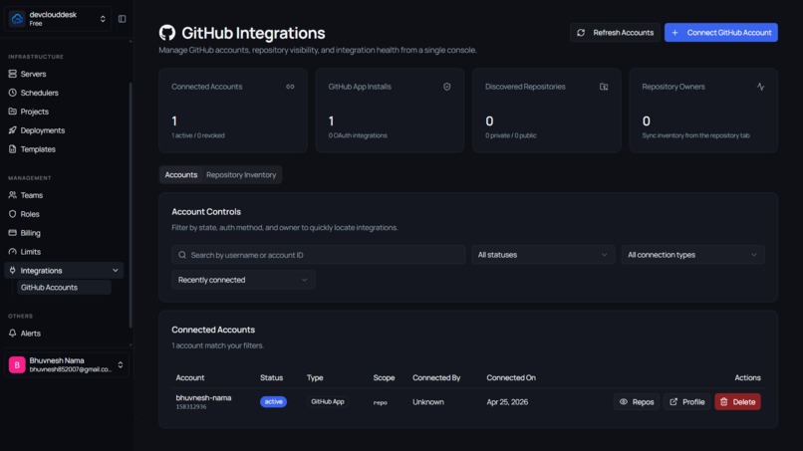The height and width of the screenshot is (451, 803).
Task: Collapse the Integrations menu chevron
Action: point(116,270)
